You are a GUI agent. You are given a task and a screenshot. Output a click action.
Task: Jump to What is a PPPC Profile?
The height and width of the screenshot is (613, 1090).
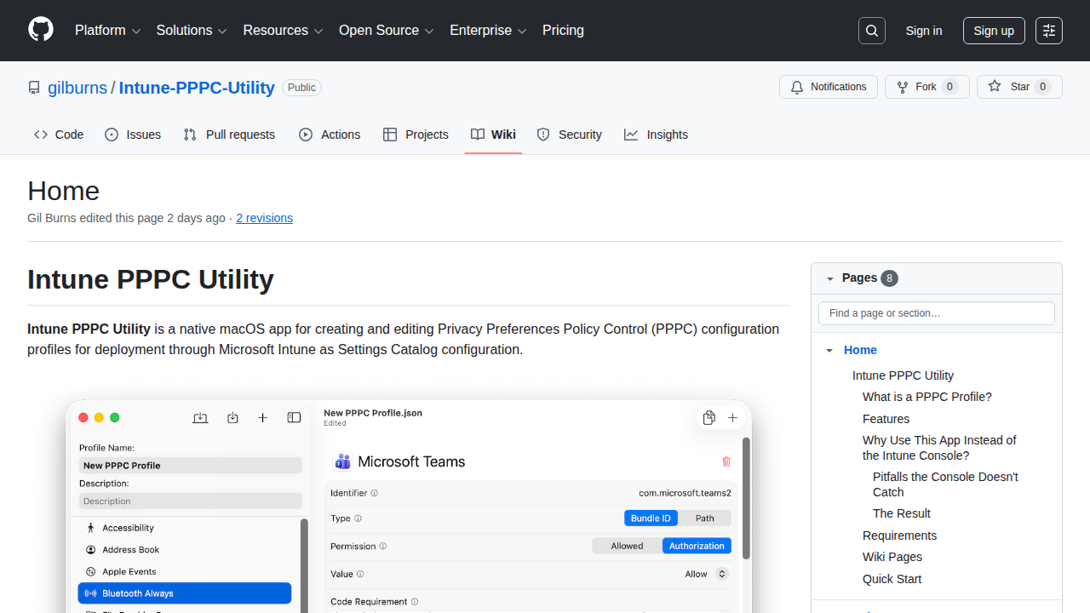[927, 397]
